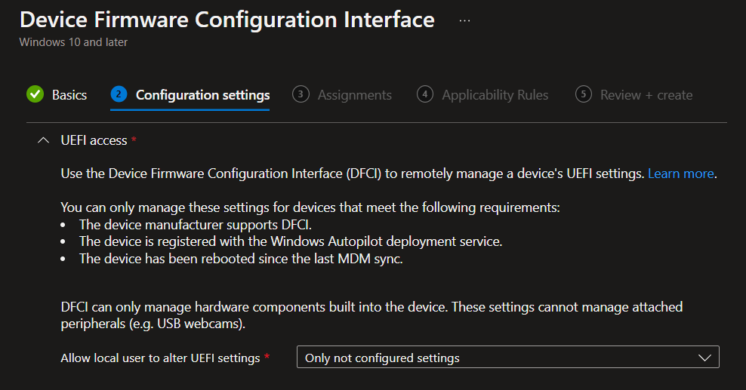746x390 pixels.
Task: Click the step 4 circle icon
Action: click(x=425, y=94)
